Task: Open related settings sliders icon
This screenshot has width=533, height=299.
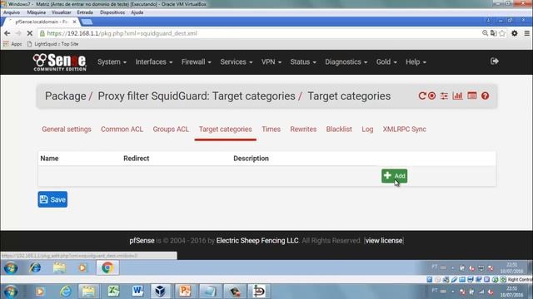Action: [444, 96]
